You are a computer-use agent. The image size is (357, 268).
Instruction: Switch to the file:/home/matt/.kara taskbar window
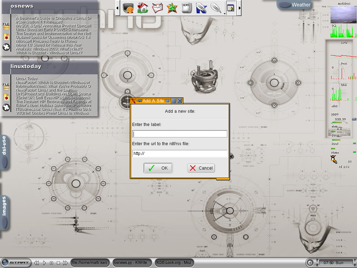point(90,262)
